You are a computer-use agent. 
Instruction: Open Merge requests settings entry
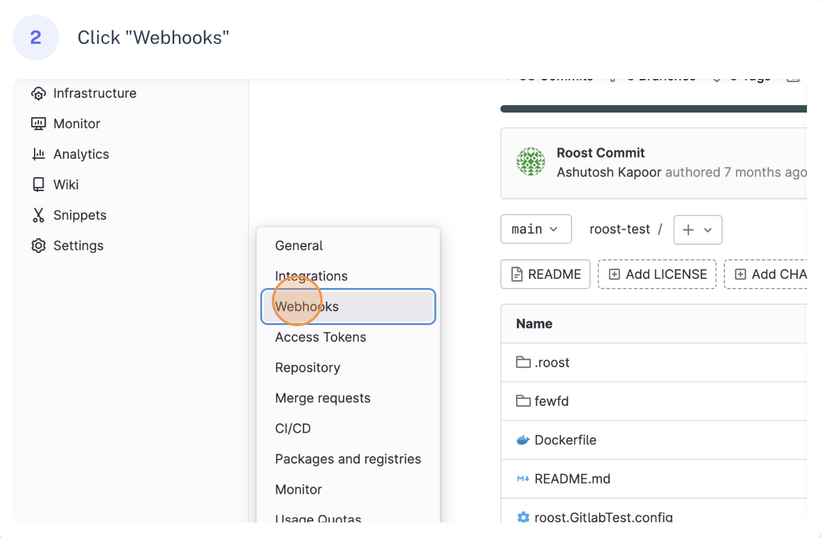(323, 398)
